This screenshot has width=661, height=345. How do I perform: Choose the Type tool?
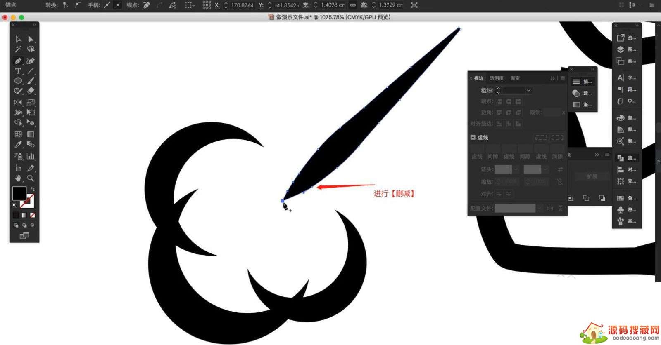click(x=18, y=71)
